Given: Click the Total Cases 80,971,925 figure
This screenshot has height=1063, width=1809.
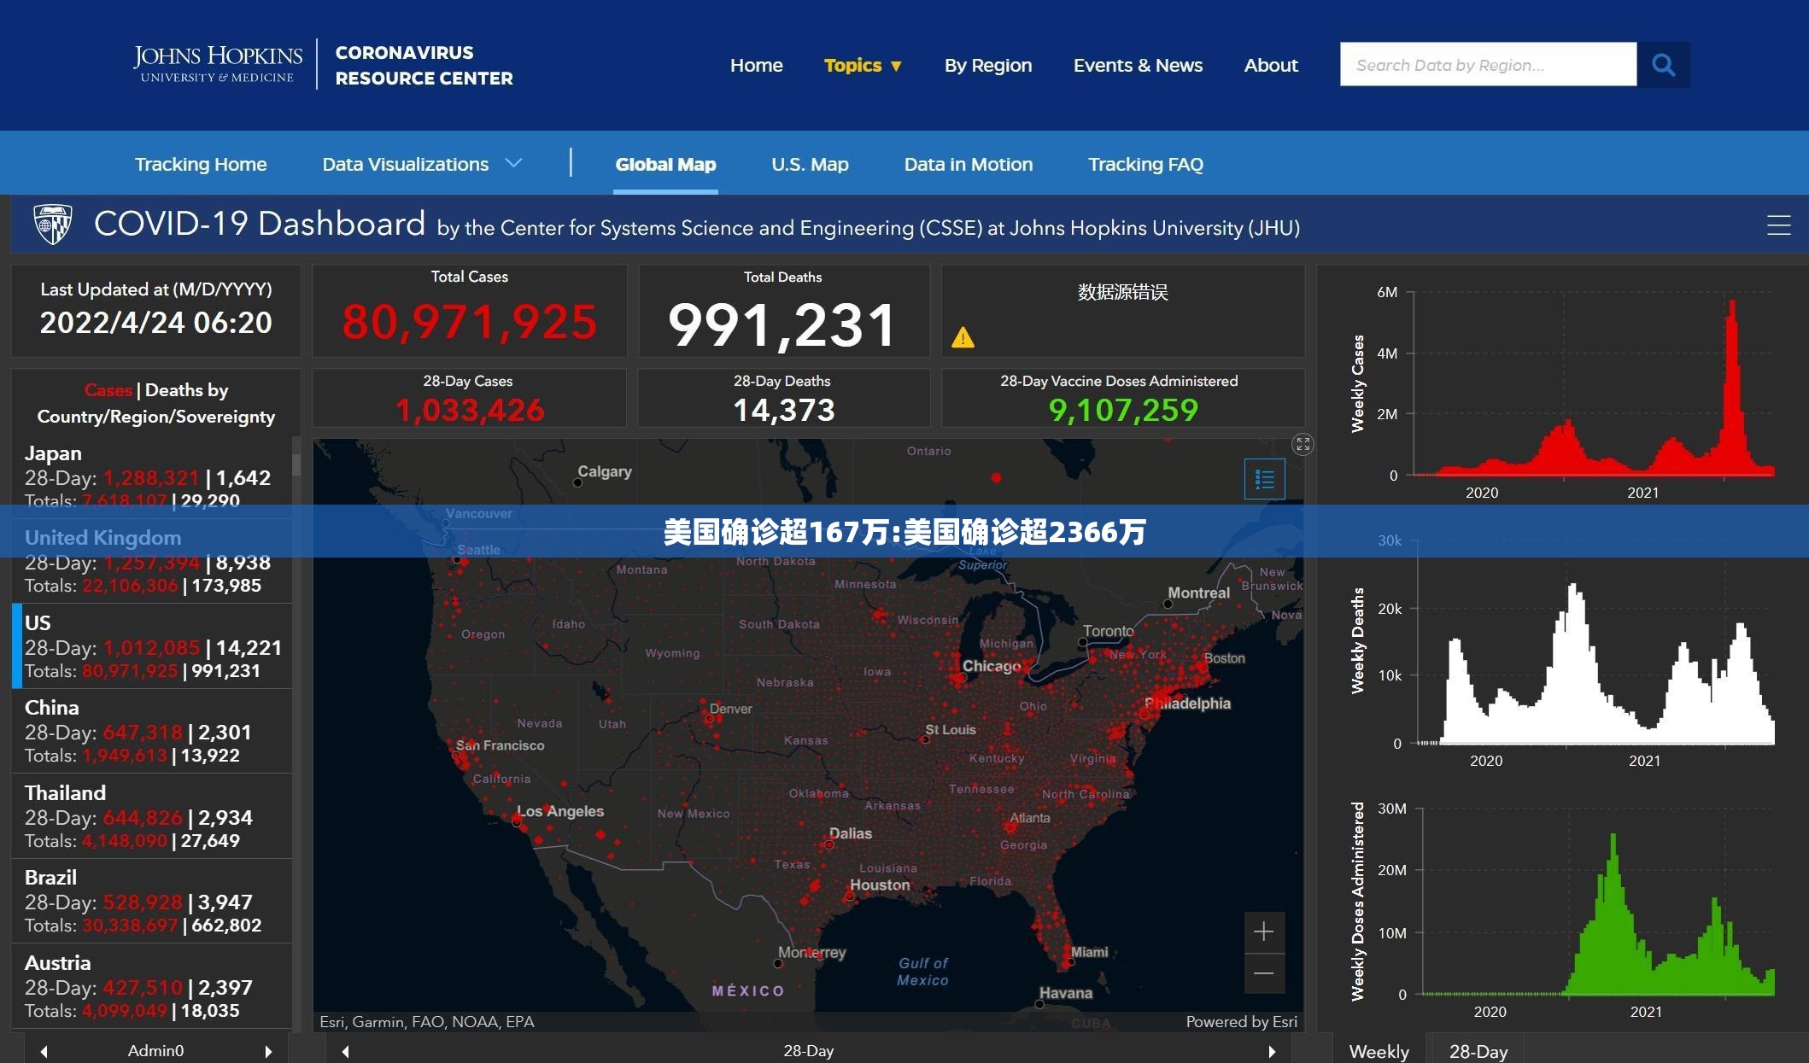Looking at the screenshot, I should (x=469, y=323).
